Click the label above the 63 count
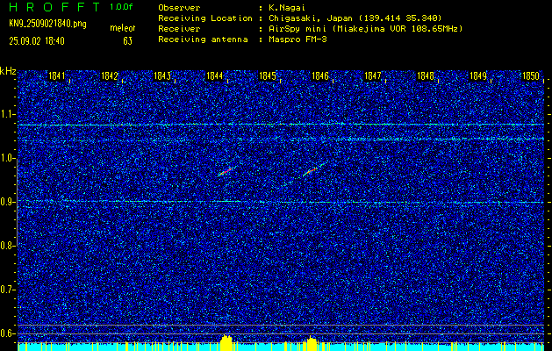The width and height of the screenshot is (552, 351). click(123, 28)
